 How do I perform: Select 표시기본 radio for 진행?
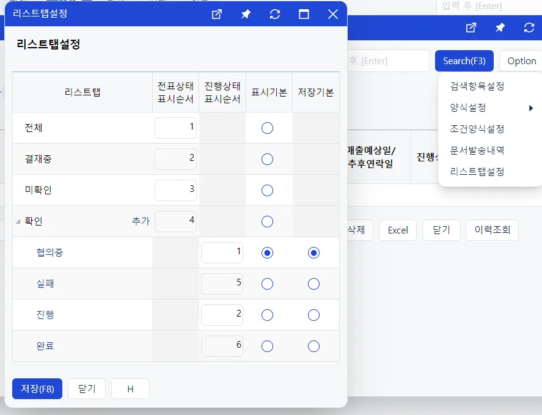267,315
